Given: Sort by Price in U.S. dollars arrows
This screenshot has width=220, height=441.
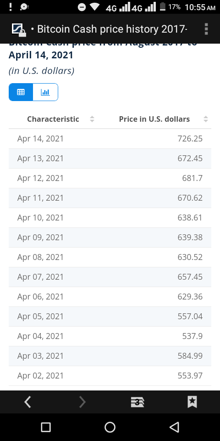Looking at the screenshot, I should pos(206,119).
